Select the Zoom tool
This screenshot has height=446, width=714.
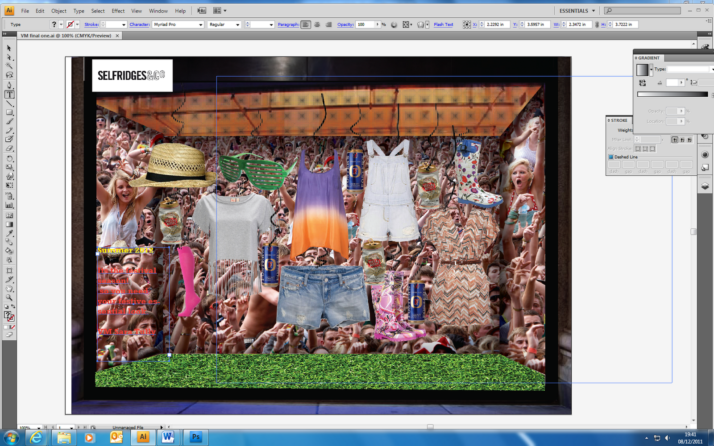[x=9, y=297]
